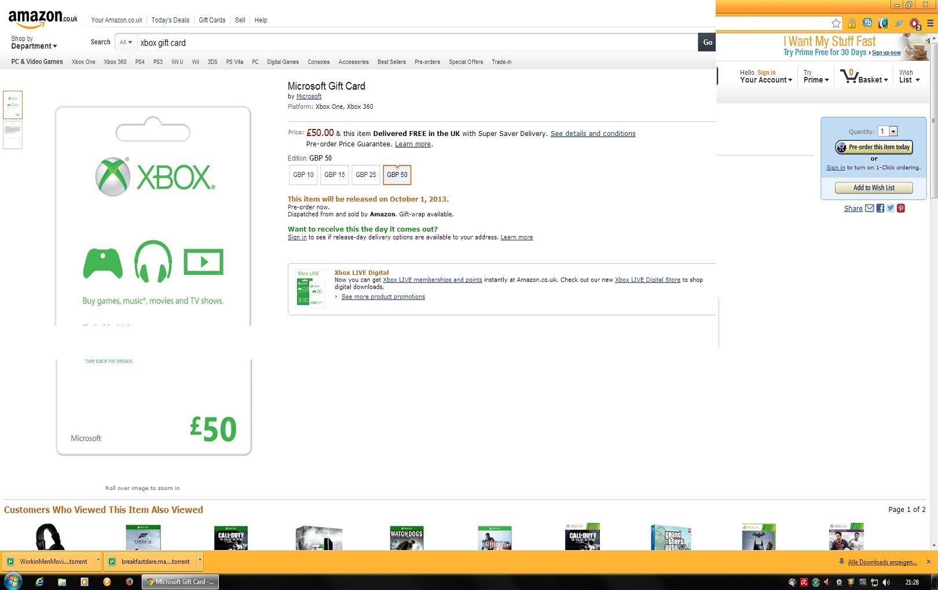Share the product on Twitter
Image resolution: width=938 pixels, height=590 pixels.
pos(891,208)
